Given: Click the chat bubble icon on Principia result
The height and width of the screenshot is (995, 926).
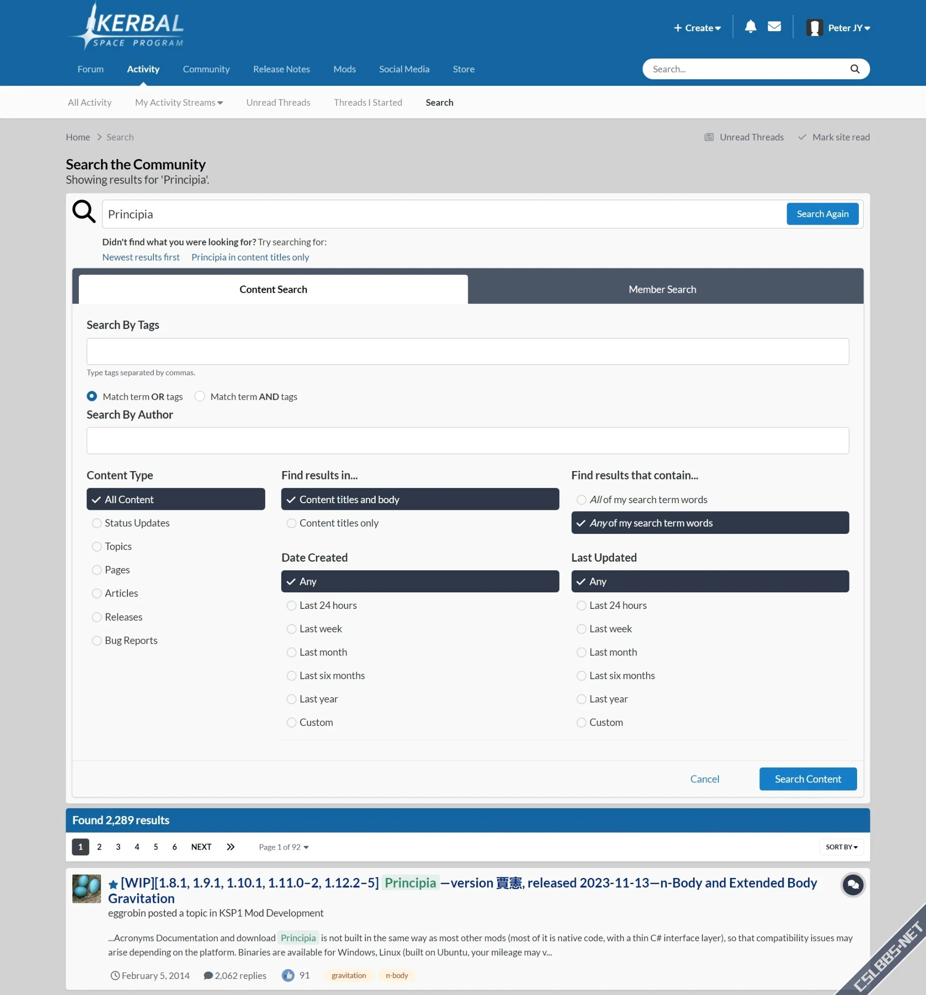Looking at the screenshot, I should point(853,885).
